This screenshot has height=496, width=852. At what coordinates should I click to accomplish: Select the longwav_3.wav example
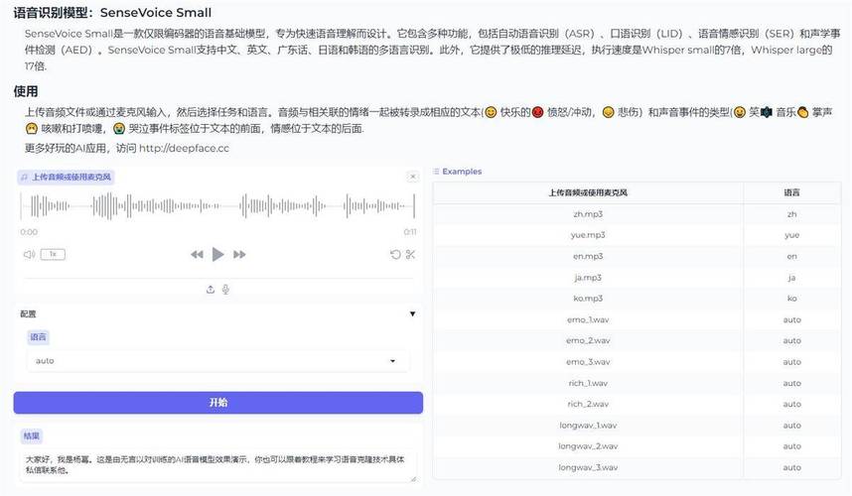point(588,467)
